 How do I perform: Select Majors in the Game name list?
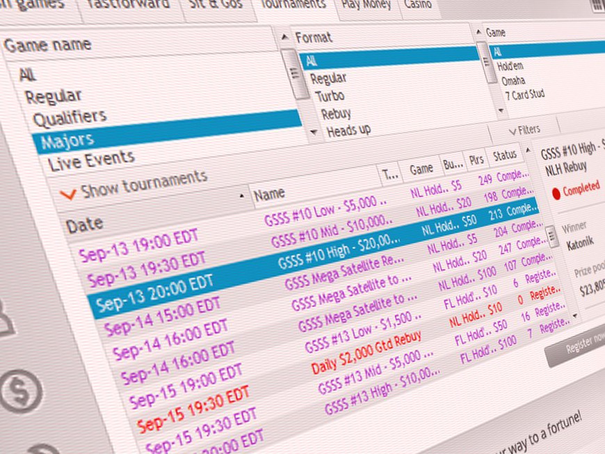point(167,132)
